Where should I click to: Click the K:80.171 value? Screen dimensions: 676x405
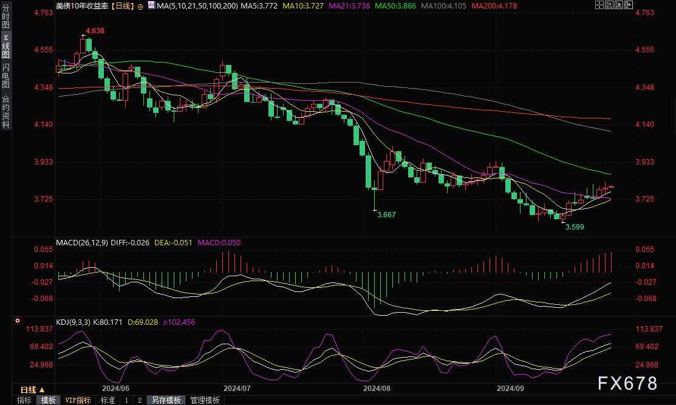click(108, 322)
